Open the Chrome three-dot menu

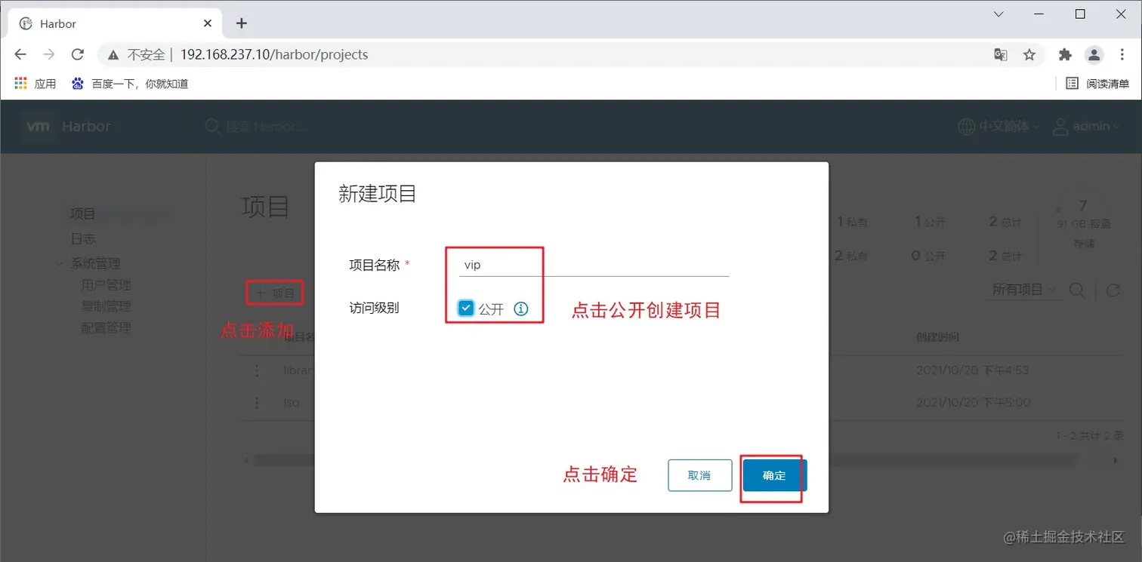1123,54
